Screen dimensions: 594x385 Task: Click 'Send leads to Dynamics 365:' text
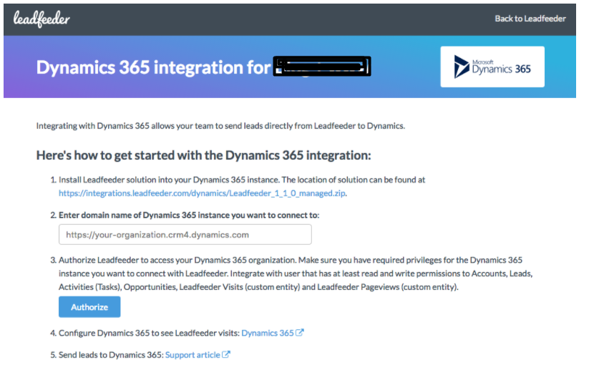pyautogui.click(x=112, y=355)
